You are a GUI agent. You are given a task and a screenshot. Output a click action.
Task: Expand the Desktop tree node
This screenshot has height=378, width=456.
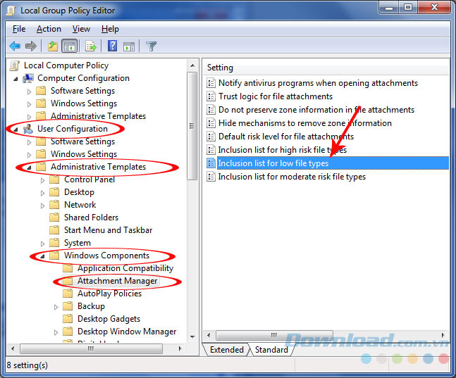pos(42,193)
